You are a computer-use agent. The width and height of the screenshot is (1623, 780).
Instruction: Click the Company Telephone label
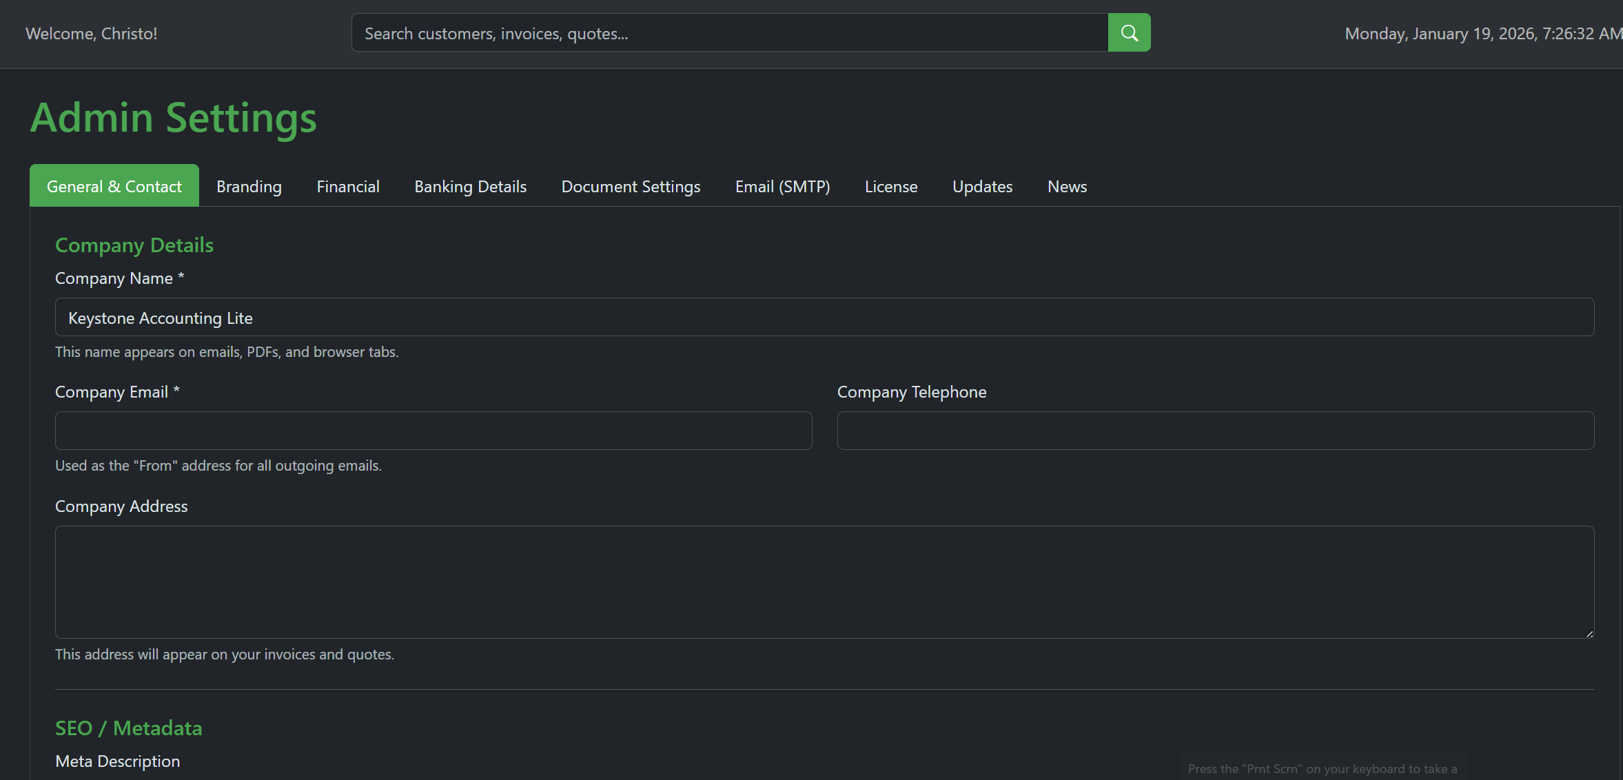[911, 392]
